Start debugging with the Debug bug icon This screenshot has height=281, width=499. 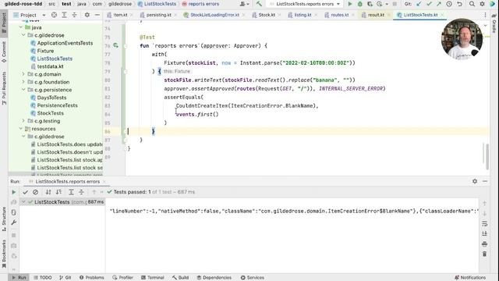(x=360, y=4)
